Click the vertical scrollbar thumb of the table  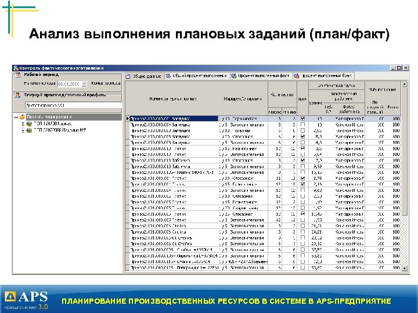point(405,151)
